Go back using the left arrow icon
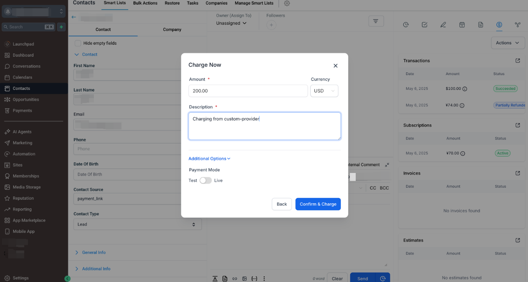The height and width of the screenshot is (282, 528). (x=73, y=17)
